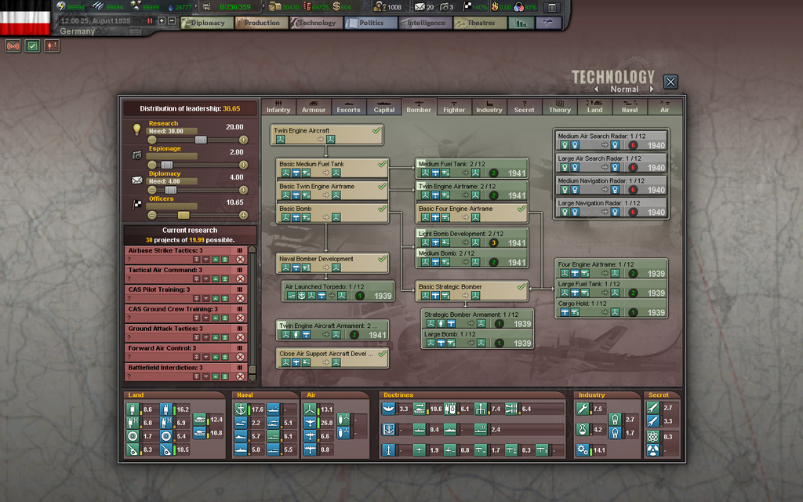This screenshot has width=803, height=502.
Task: Increase Espionage leadership with plus button
Action: point(243,165)
